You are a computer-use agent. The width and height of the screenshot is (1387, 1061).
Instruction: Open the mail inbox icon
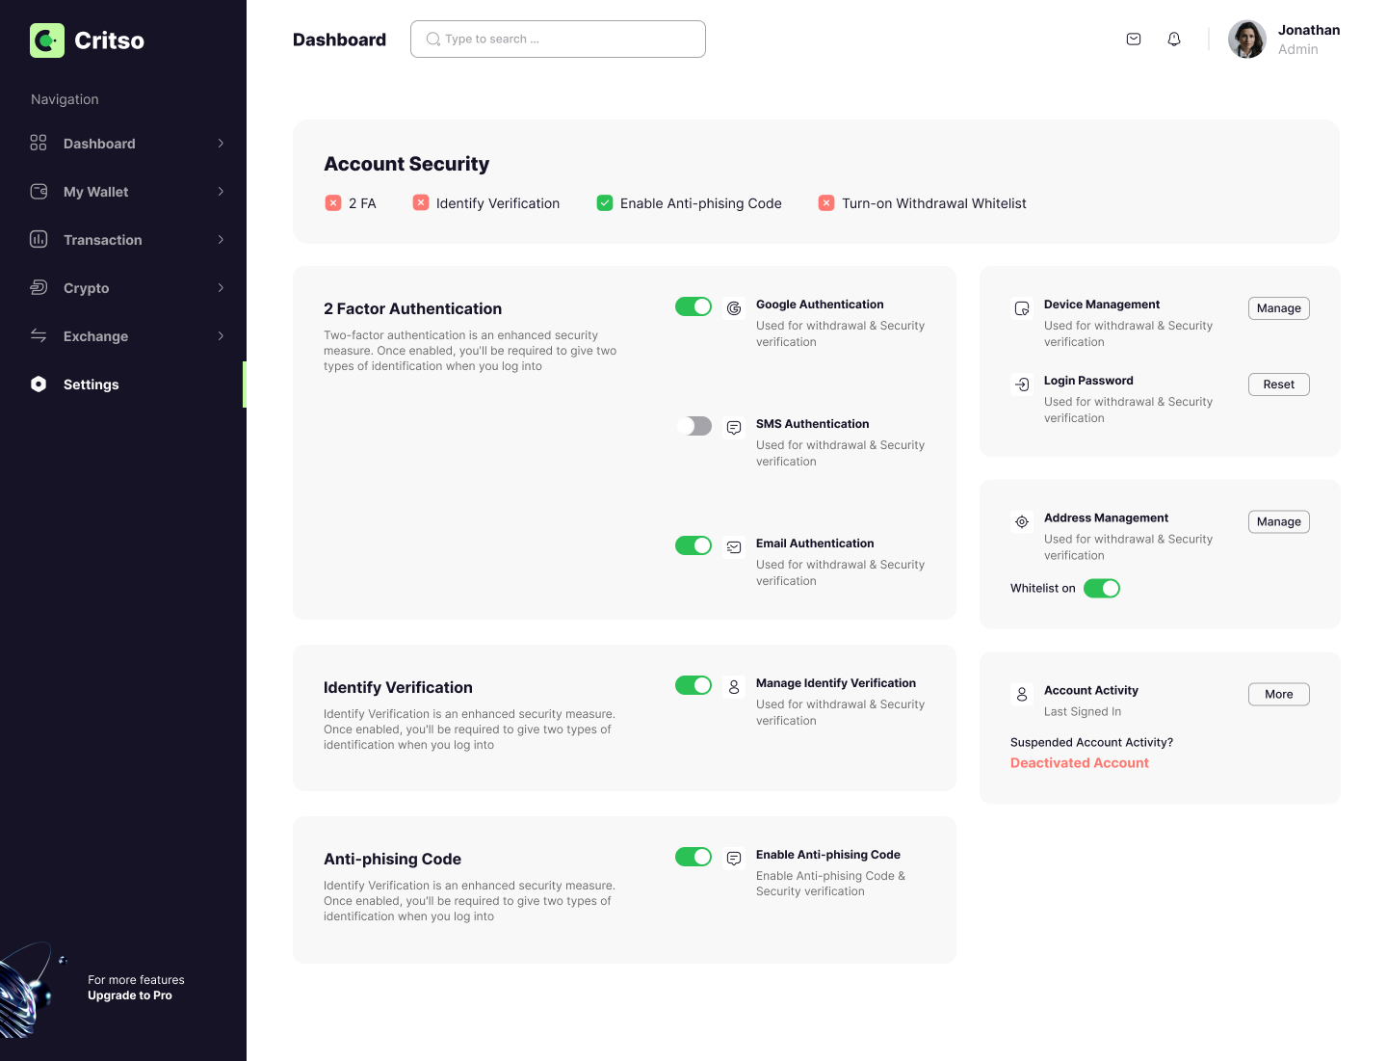click(x=1134, y=40)
